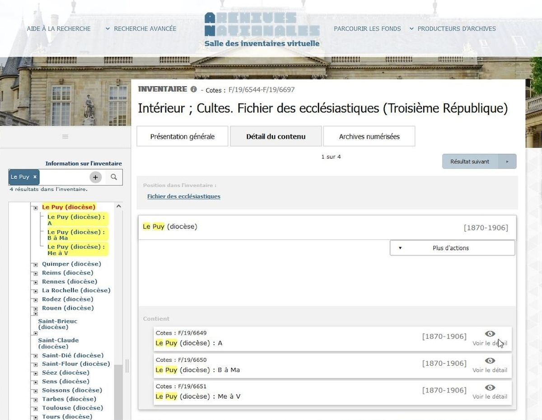Screen dimensions: 542x420
Task: View detail of Le Puy (diocèse) : A
Action: click(x=490, y=338)
